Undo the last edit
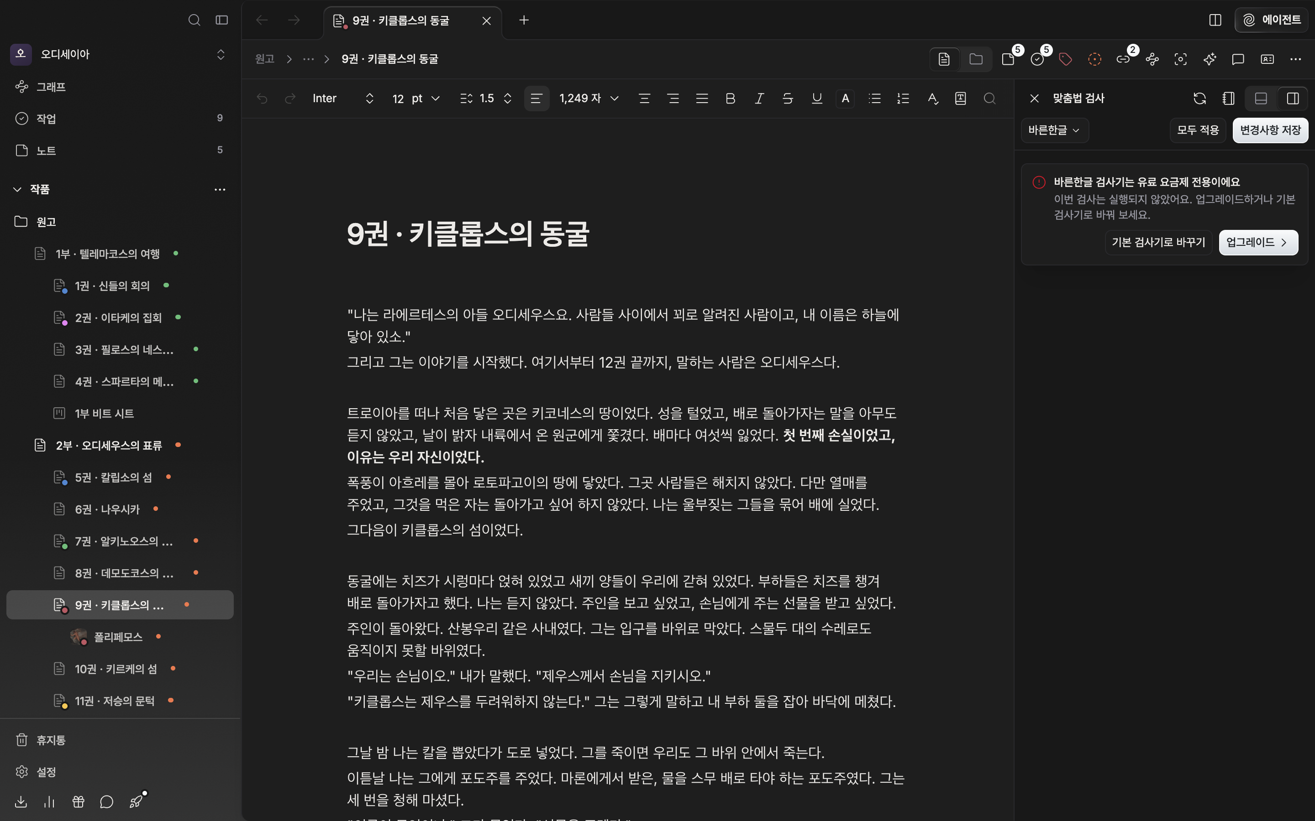Screen dimensions: 1315x821 coord(262,98)
